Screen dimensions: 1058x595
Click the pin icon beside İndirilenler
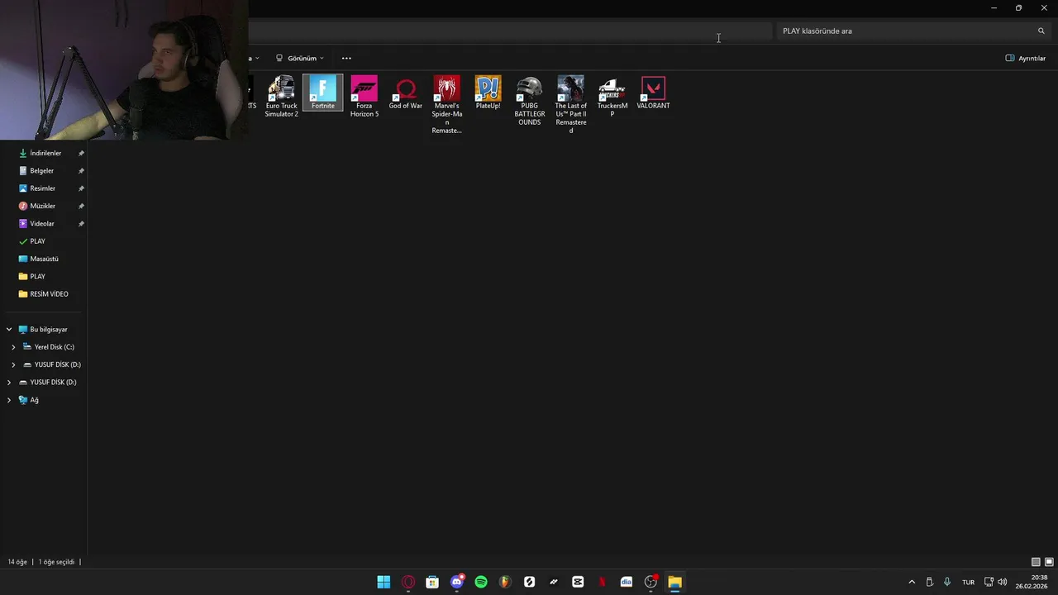pyautogui.click(x=81, y=153)
